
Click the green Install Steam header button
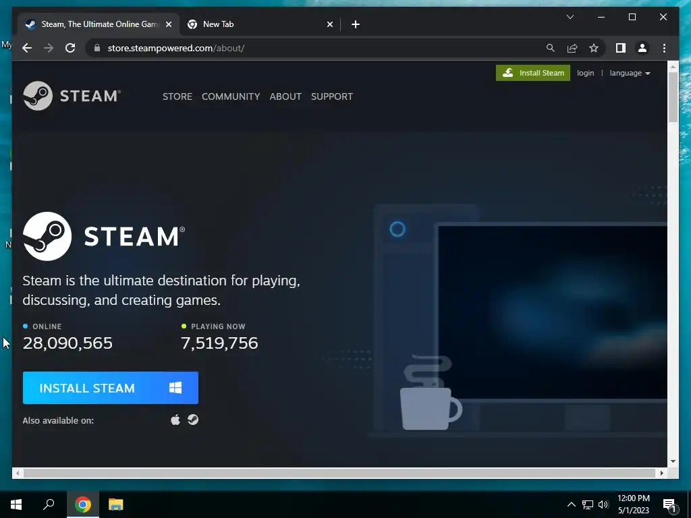click(x=533, y=73)
